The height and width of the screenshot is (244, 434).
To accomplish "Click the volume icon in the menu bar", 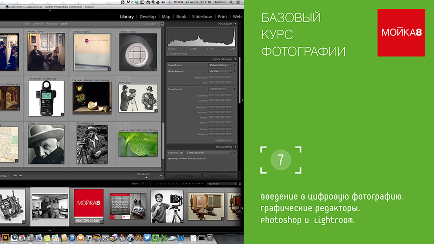I will point(163,2).
